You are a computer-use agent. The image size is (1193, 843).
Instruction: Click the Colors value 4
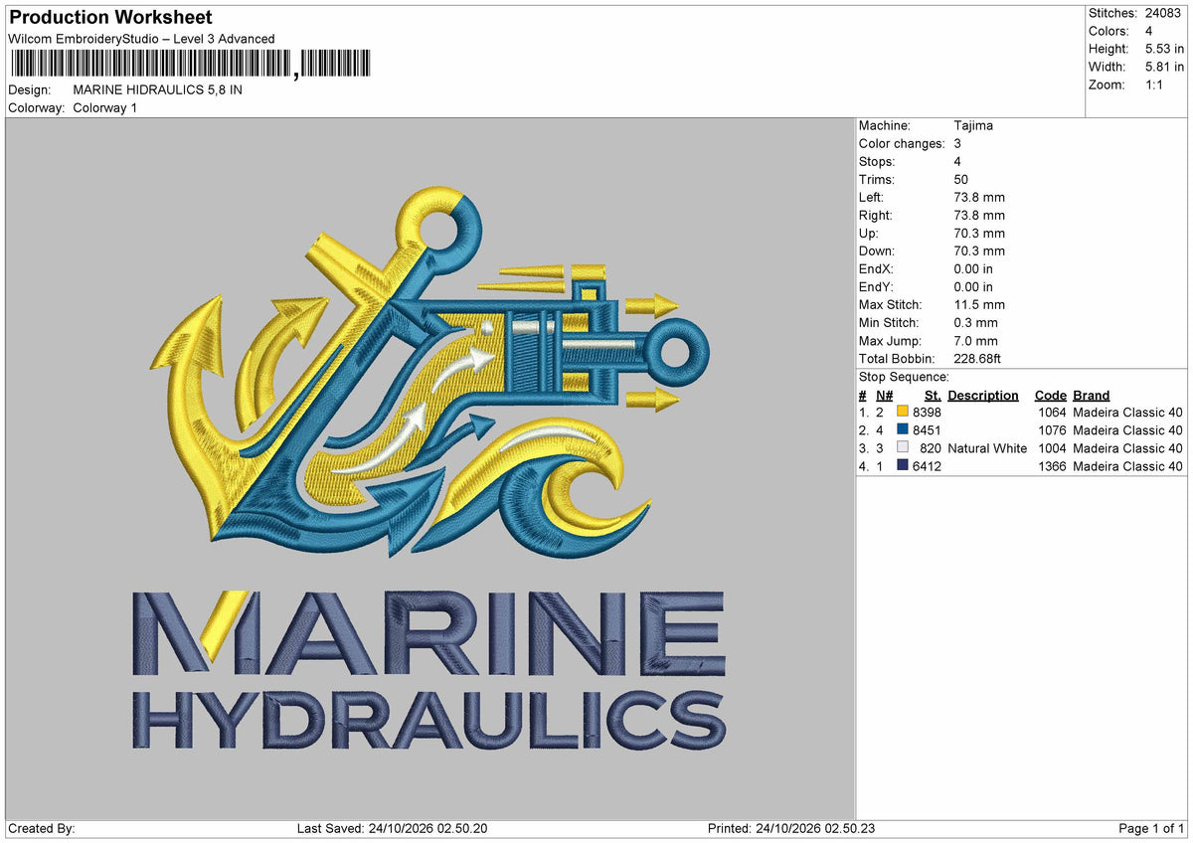click(x=1149, y=31)
